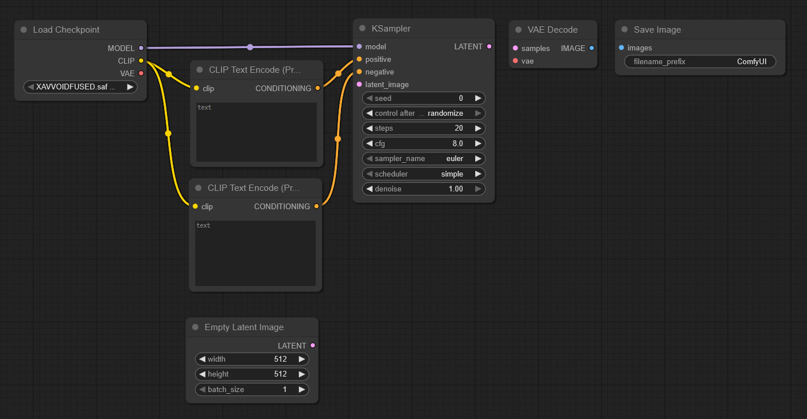Click the images input port on Save Image
This screenshot has width=807, height=419.
621,48
